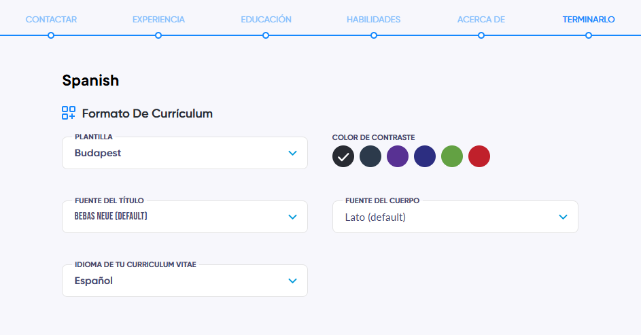
Task: Click the Contactar progress dot
Action: (51, 35)
